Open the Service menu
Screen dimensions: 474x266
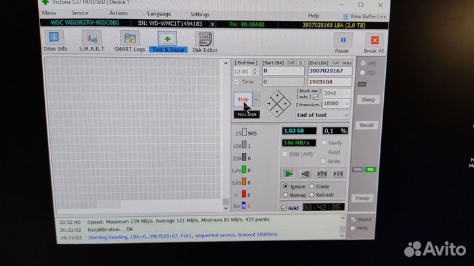pyautogui.click(x=80, y=13)
